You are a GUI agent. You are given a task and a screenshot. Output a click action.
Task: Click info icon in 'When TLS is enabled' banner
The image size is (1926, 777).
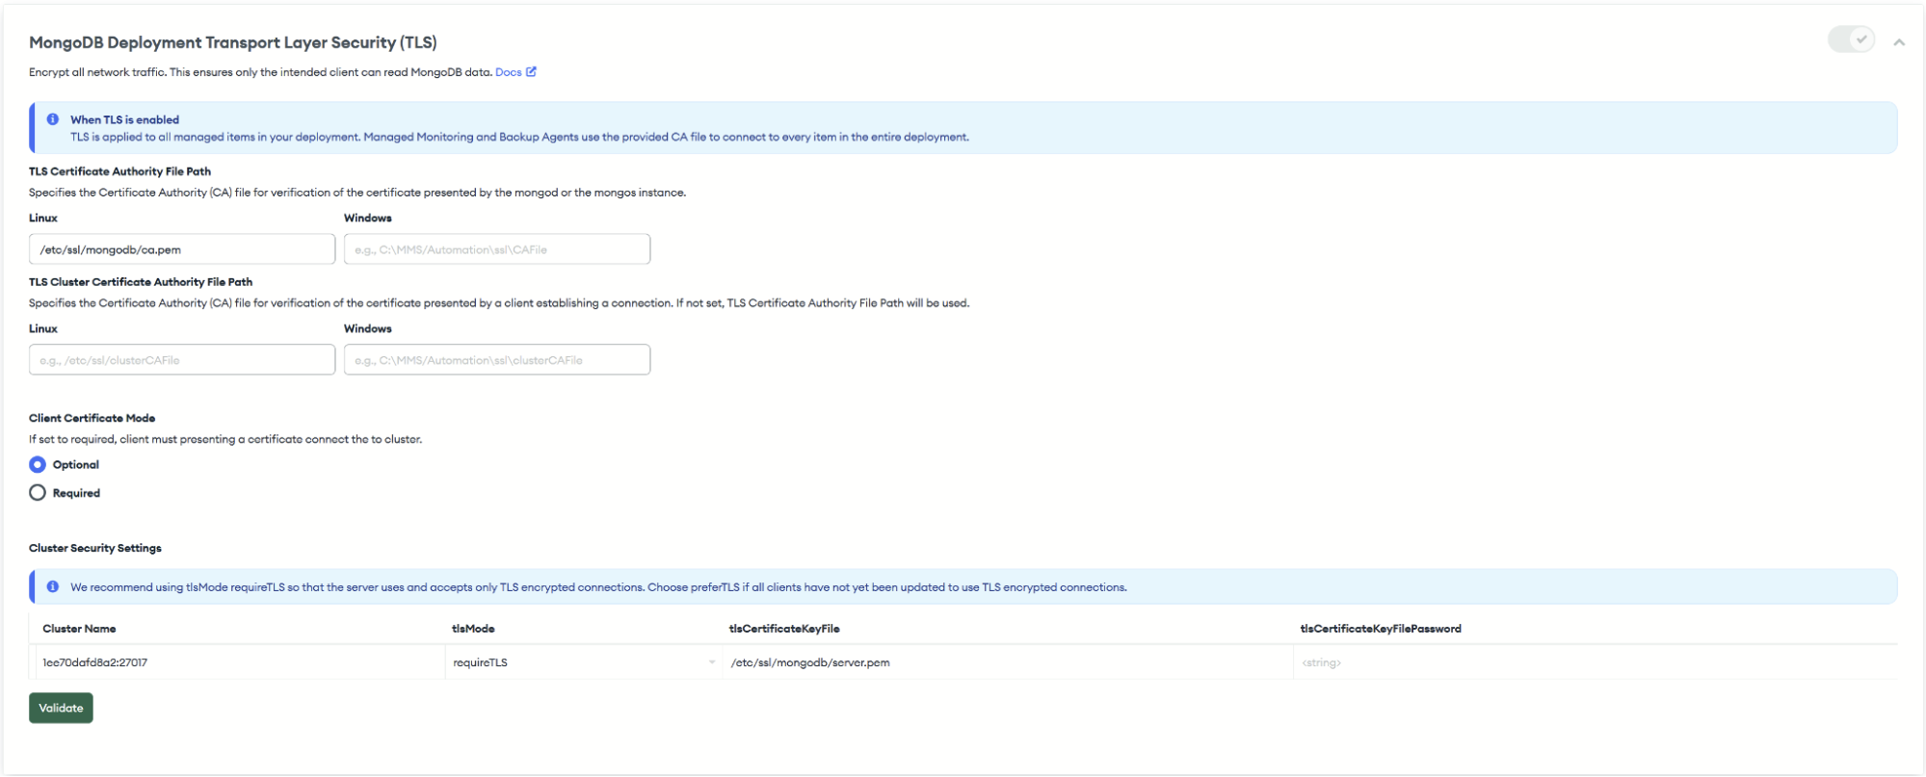click(53, 119)
